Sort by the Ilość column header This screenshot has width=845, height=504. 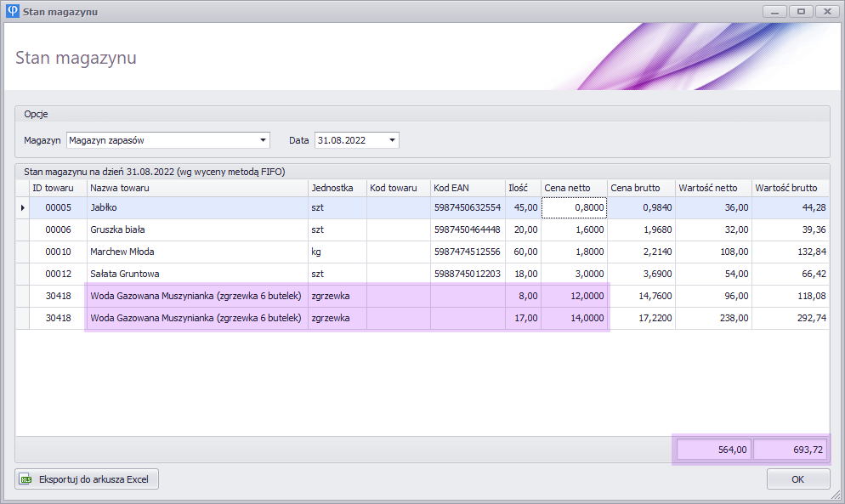[x=518, y=188]
